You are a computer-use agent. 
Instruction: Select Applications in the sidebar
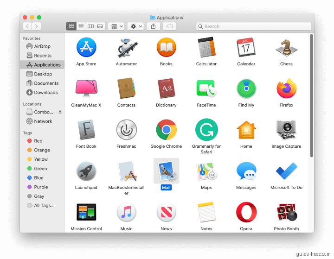coord(42,65)
